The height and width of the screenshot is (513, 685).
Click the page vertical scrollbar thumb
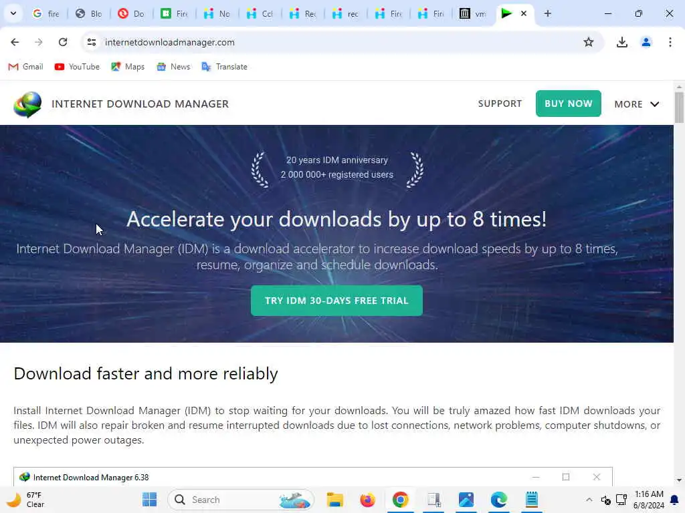click(678, 107)
